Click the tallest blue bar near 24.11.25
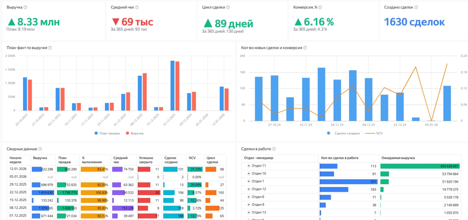This screenshot has width=468, height=220. (321, 94)
